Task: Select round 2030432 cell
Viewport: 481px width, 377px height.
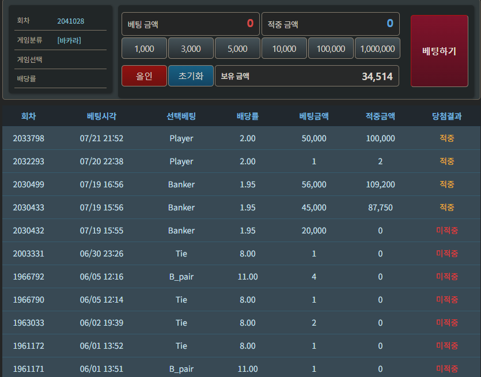Action: click(29, 230)
